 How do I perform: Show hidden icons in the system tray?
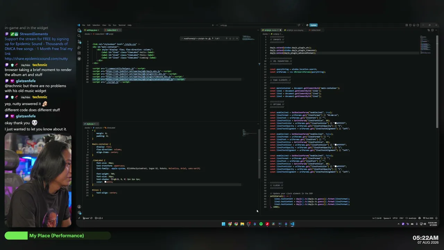[x=398, y=224]
